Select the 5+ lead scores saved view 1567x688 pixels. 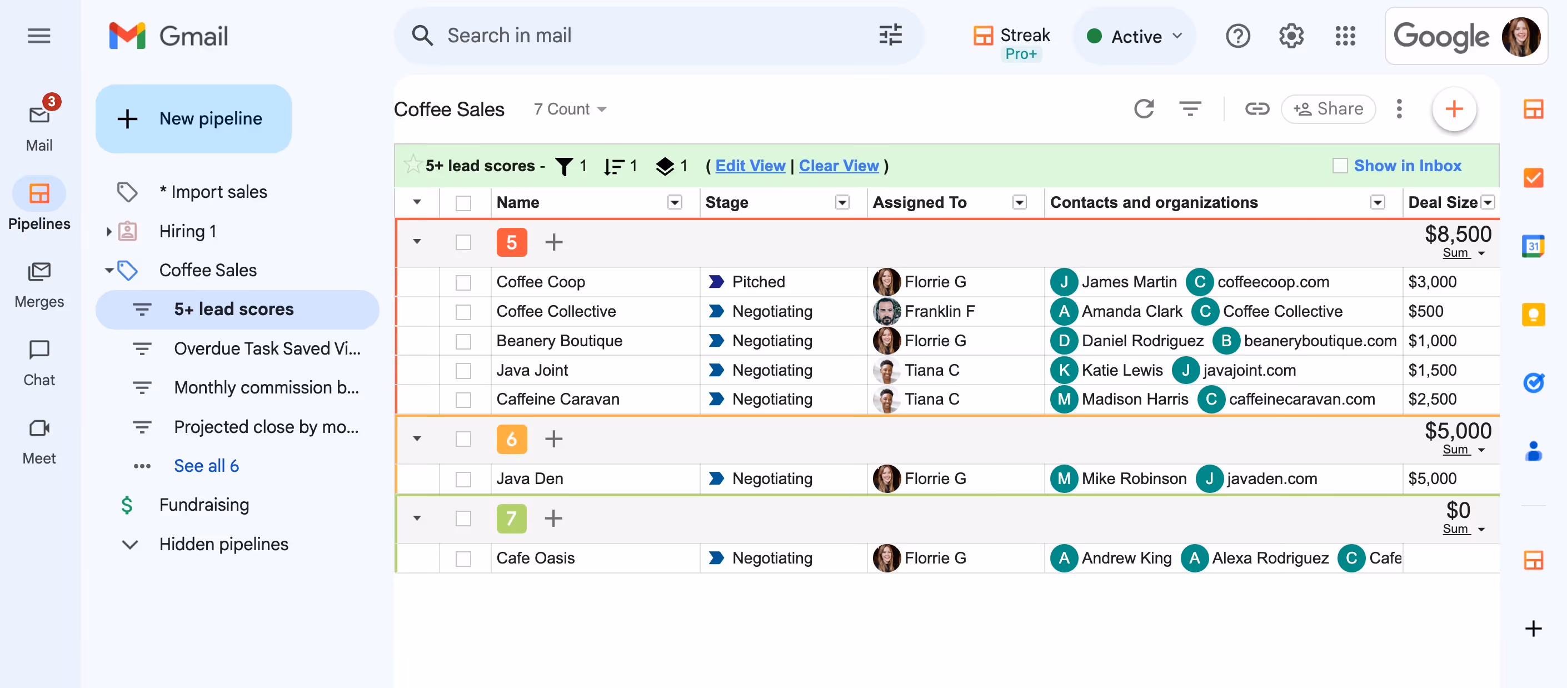coord(237,309)
